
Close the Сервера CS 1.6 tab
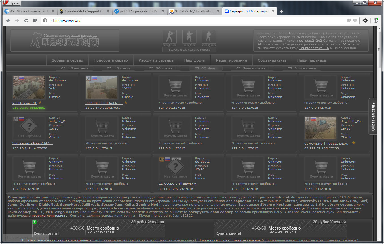(x=273, y=11)
